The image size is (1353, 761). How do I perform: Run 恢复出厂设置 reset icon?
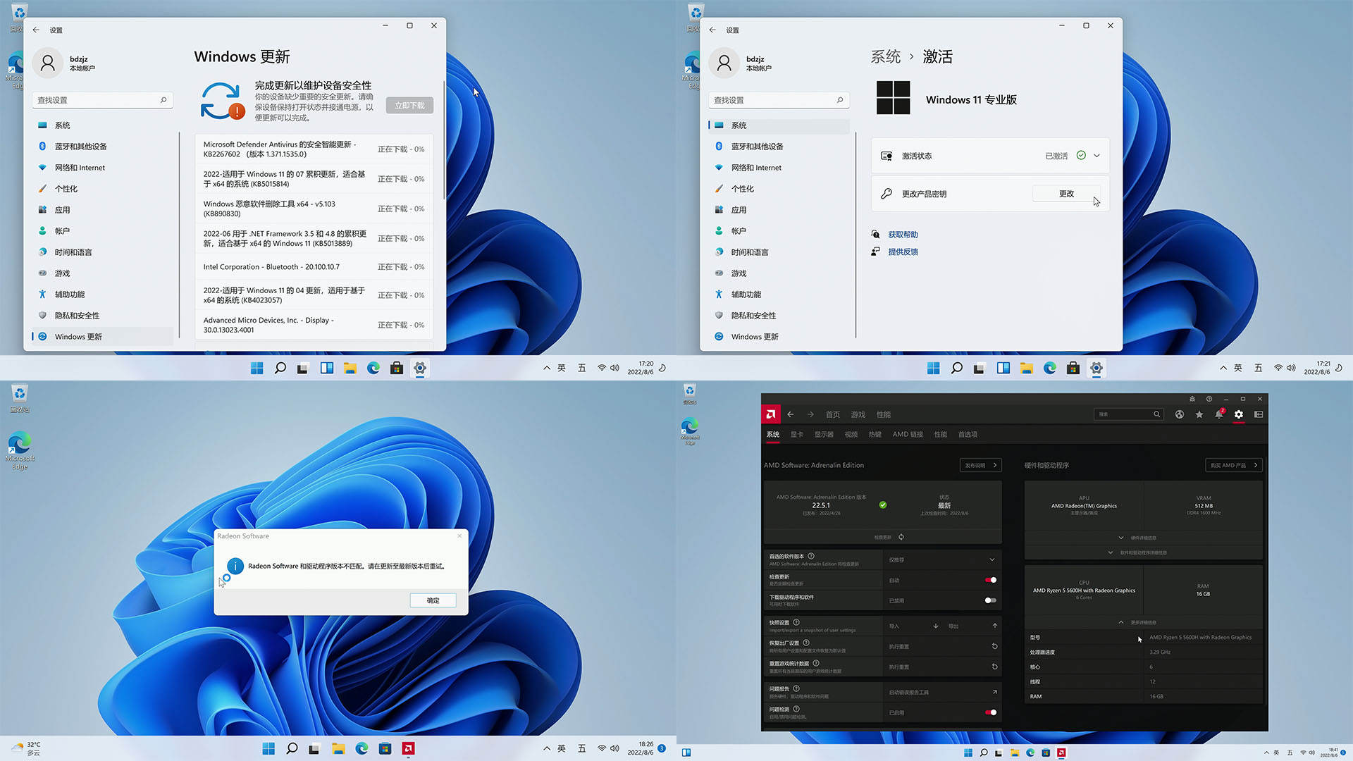tap(994, 646)
